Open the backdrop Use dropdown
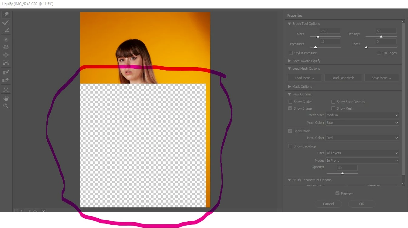Image resolution: width=408 pixels, height=228 pixels. [362, 153]
